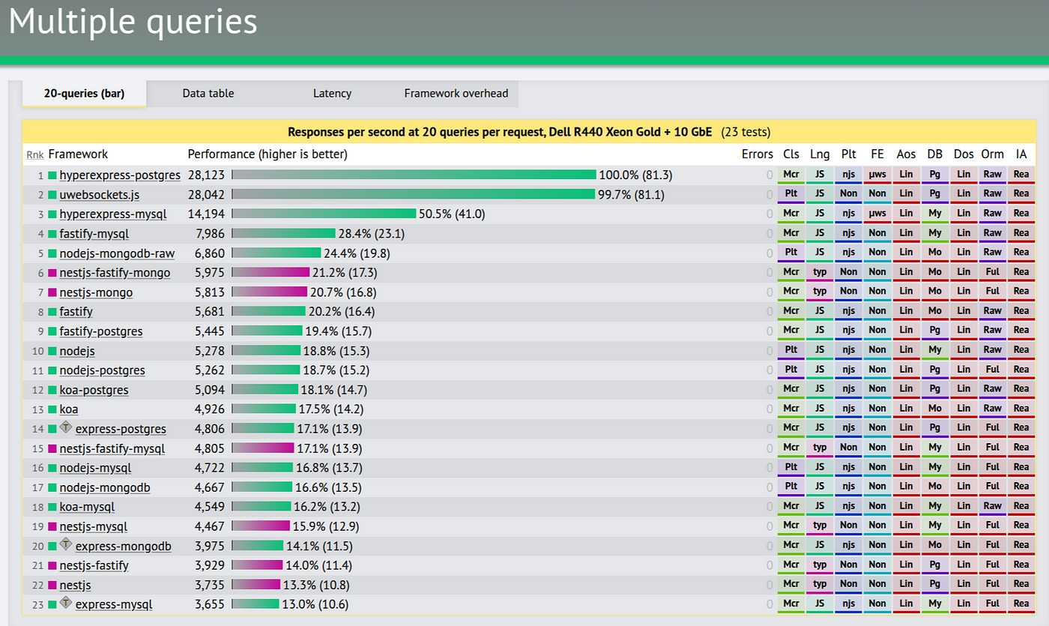Open the nestjs-fastify-mongo link
This screenshot has height=626, width=1049.
(115, 272)
